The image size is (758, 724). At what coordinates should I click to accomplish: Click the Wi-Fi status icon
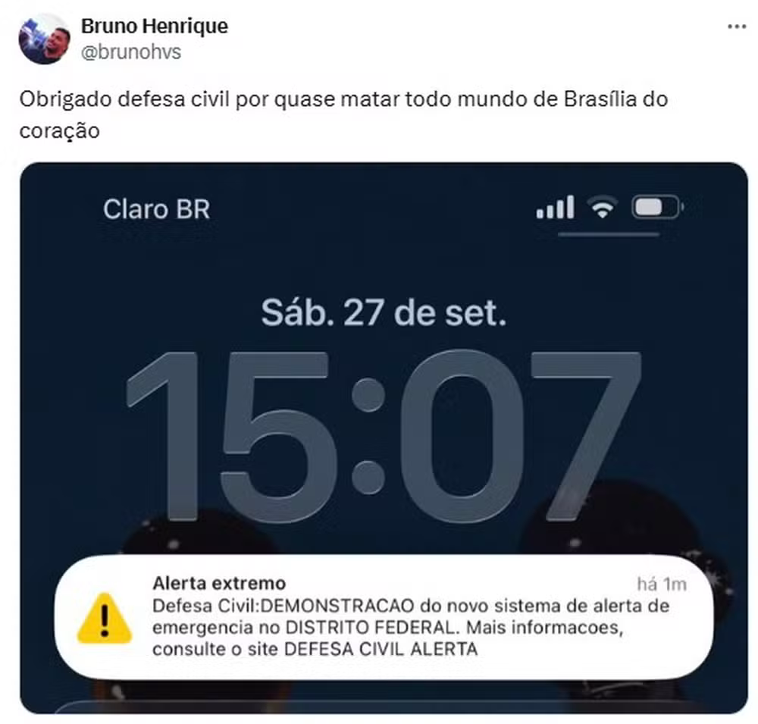pyautogui.click(x=603, y=207)
